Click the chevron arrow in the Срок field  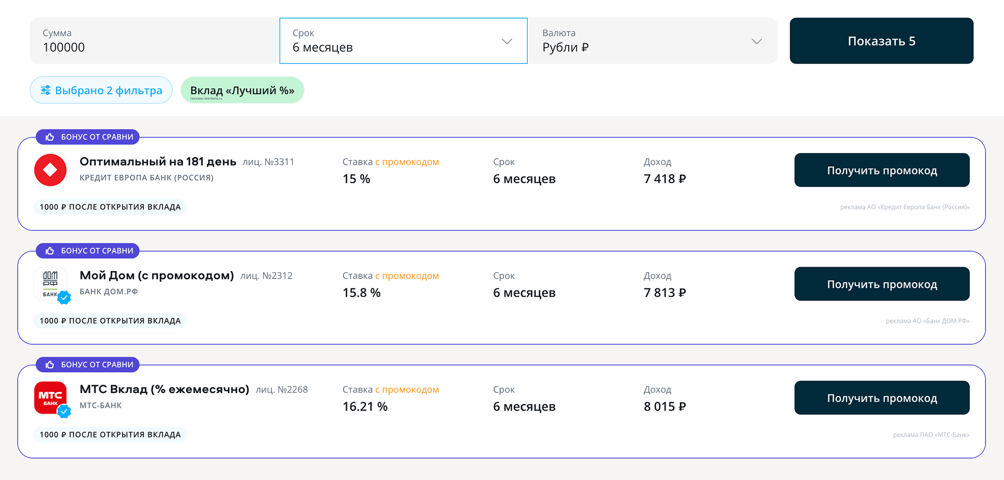[x=507, y=41]
